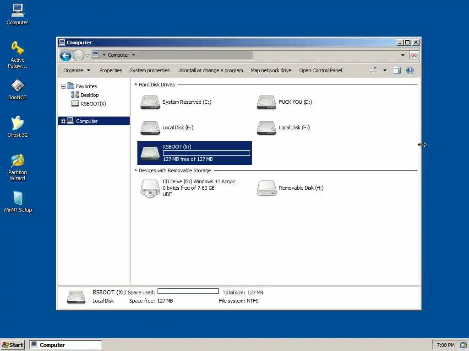
Task: Expand the Computer breadcrumb arrow on the right
Action: pyautogui.click(x=133, y=55)
